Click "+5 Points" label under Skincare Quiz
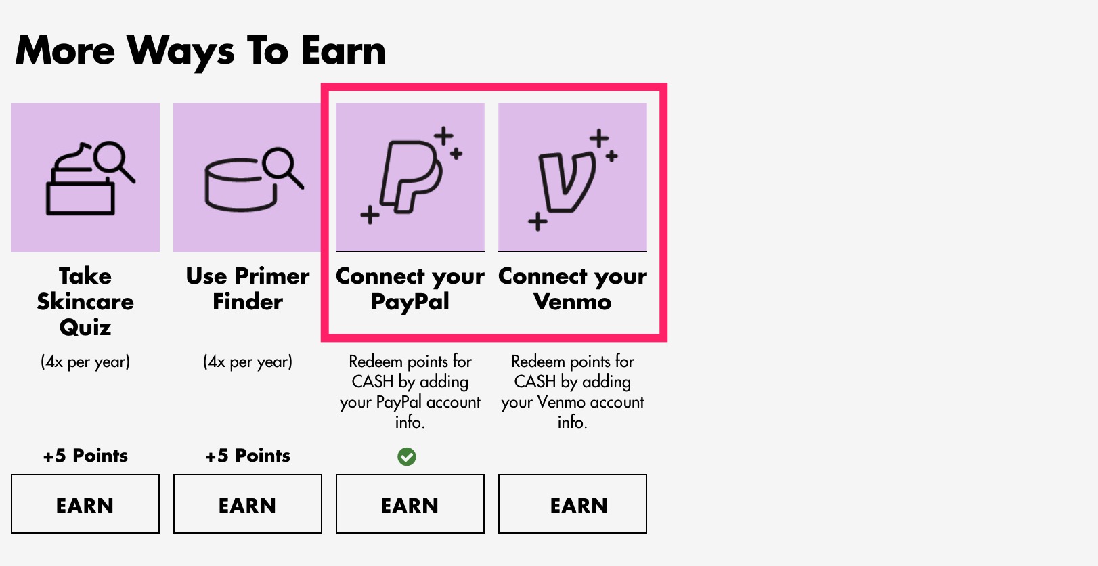Screen dimensions: 1098x566 coord(85,456)
